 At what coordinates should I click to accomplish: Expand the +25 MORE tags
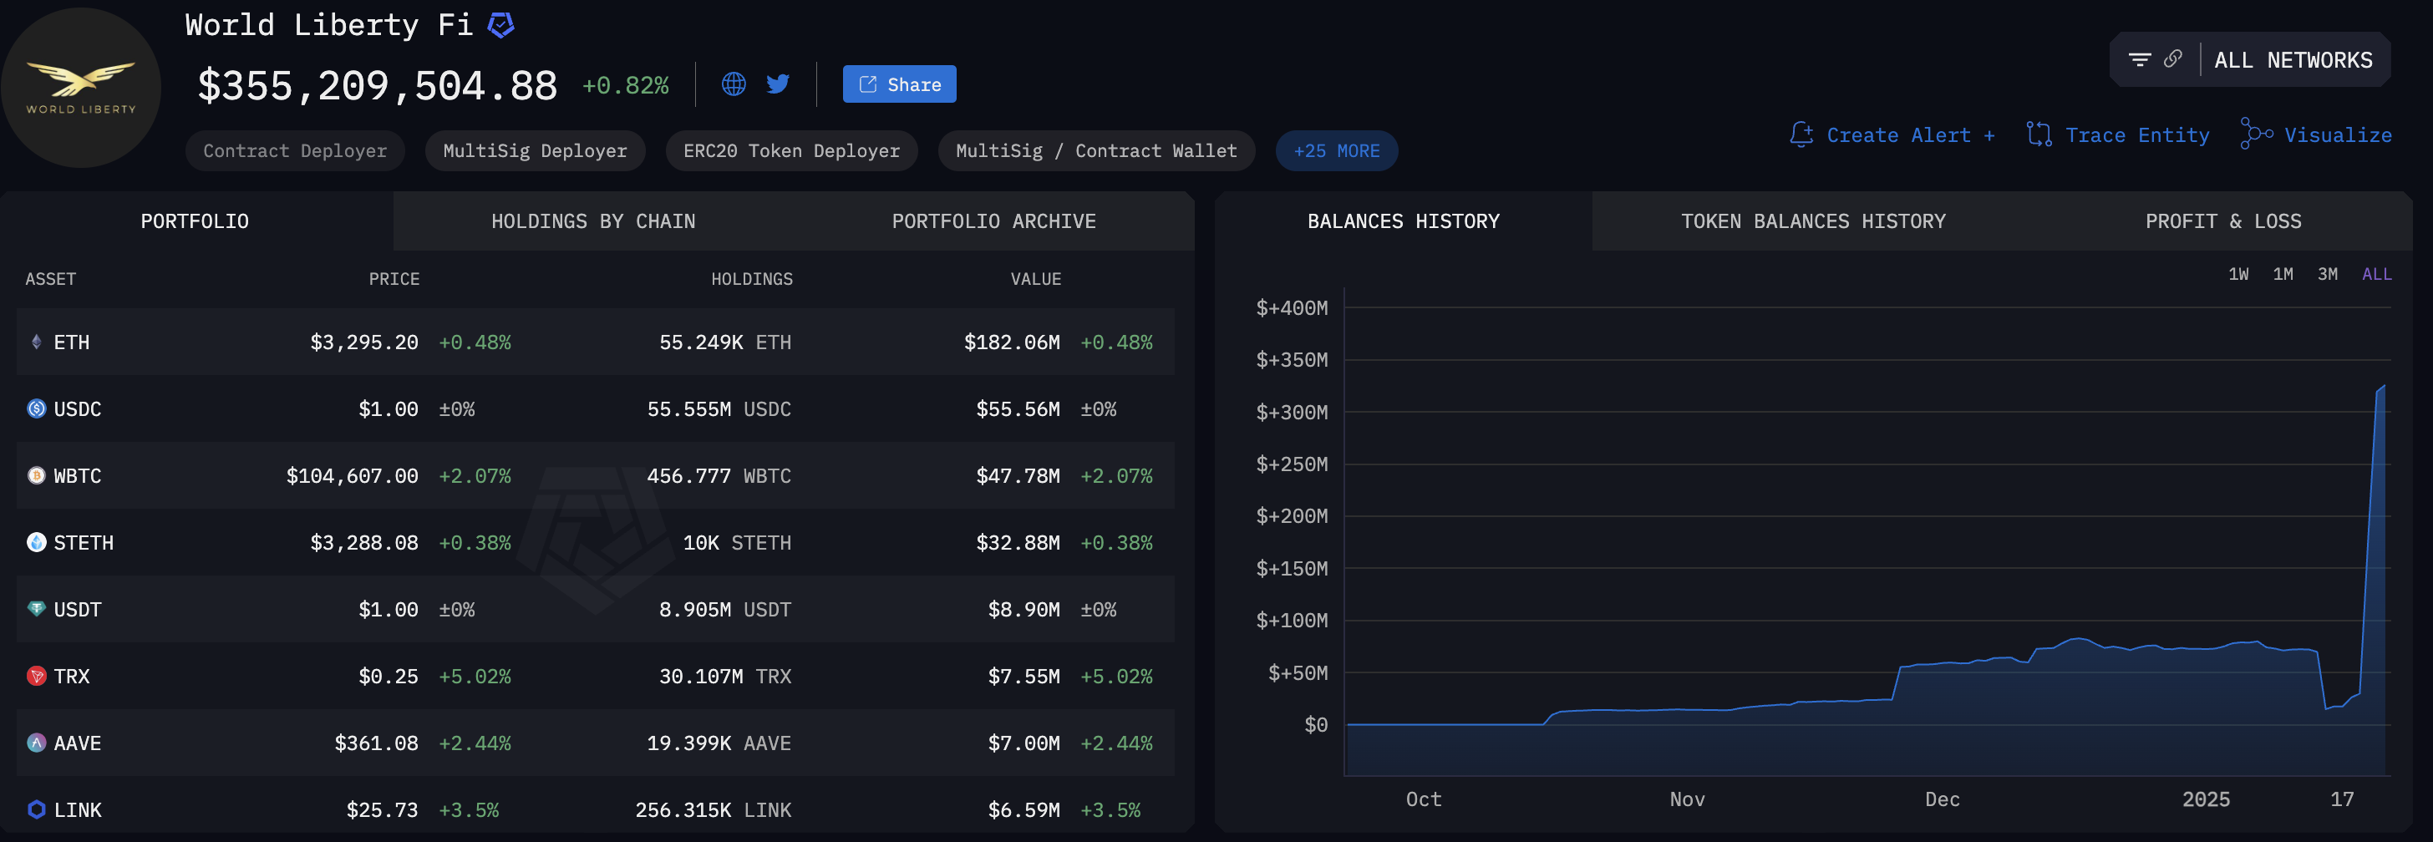pyautogui.click(x=1335, y=151)
